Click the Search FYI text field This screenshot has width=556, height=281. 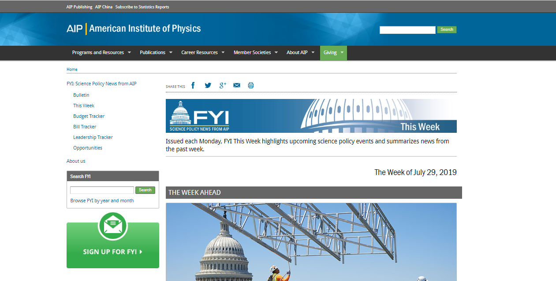point(102,190)
